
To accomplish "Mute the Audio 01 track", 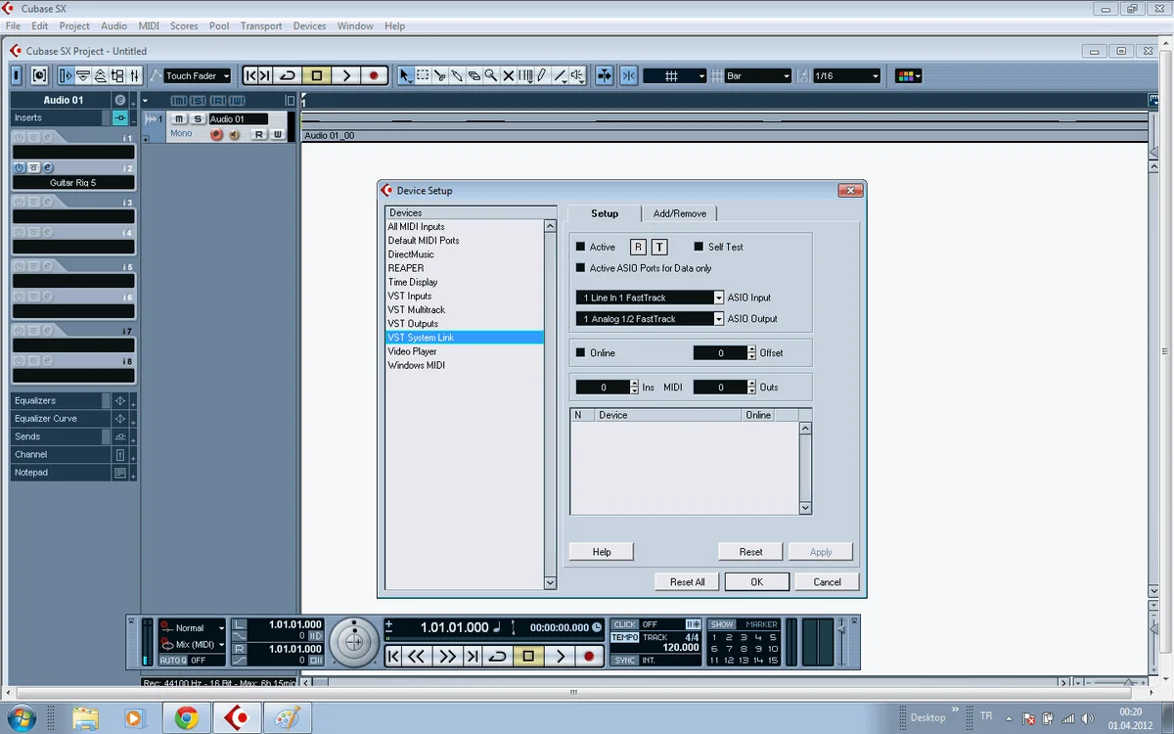I will 179,118.
